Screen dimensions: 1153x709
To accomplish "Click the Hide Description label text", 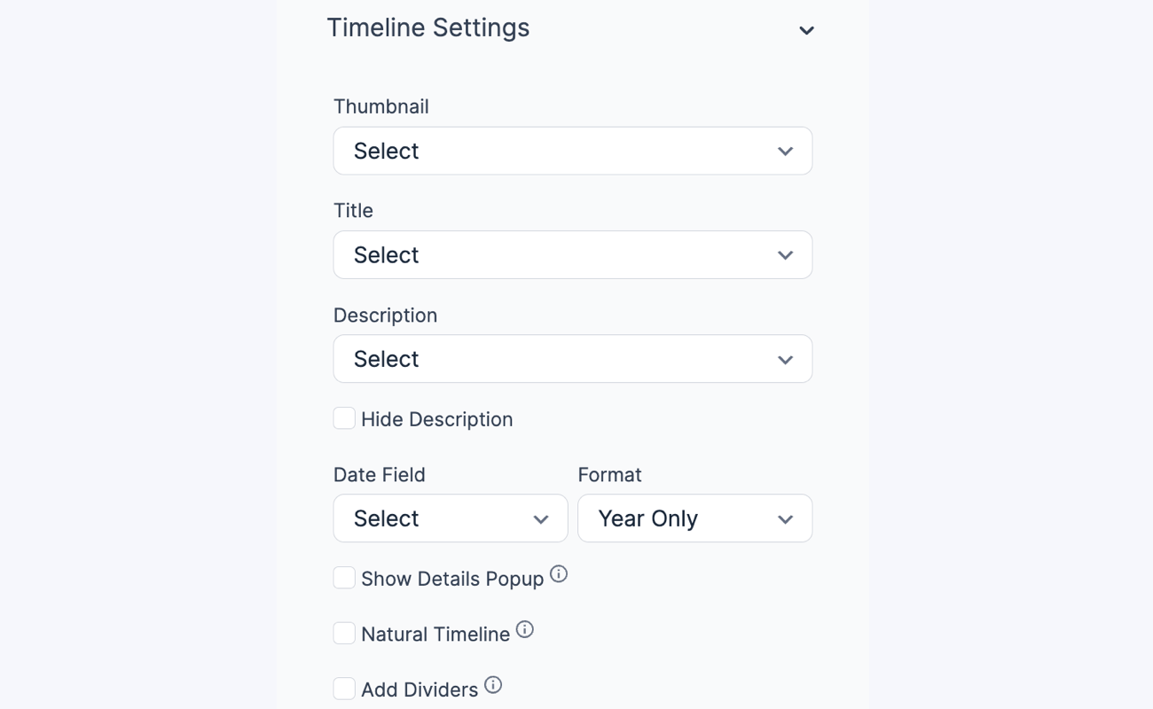I will (437, 418).
